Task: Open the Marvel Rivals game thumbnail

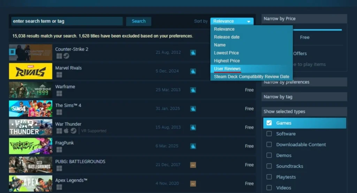Action: click(x=31, y=71)
